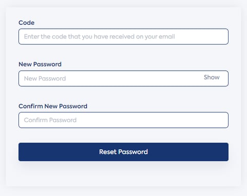Click the 'New Password' placeholder text in the field

tap(45, 79)
